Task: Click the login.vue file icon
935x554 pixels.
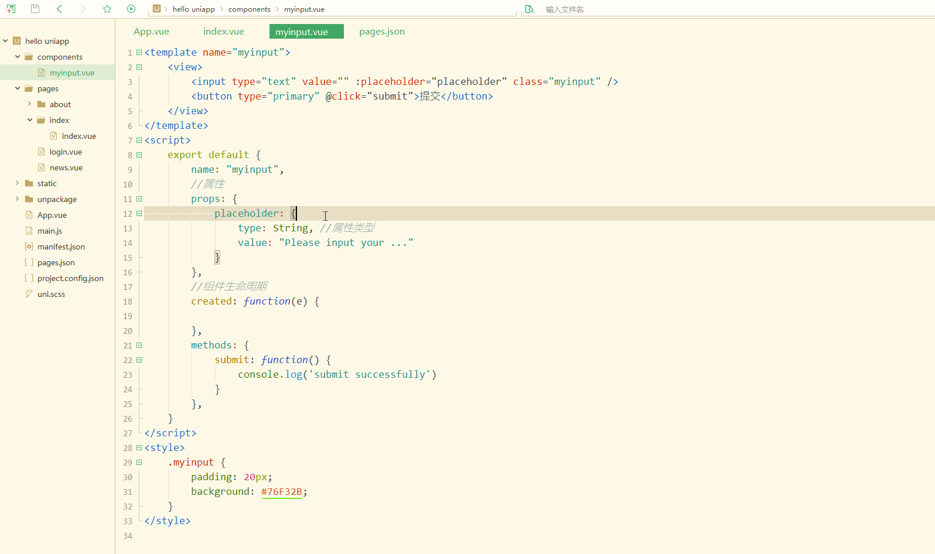Action: 42,152
